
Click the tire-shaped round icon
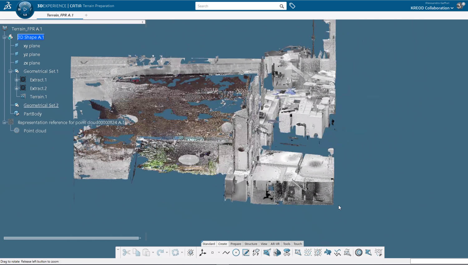(x=358, y=253)
